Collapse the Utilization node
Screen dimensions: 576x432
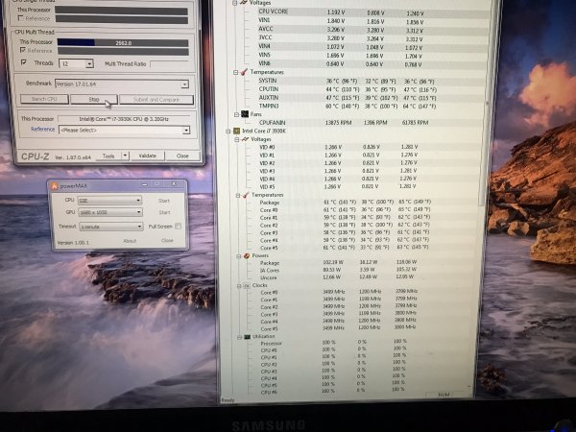pyautogui.click(x=239, y=337)
